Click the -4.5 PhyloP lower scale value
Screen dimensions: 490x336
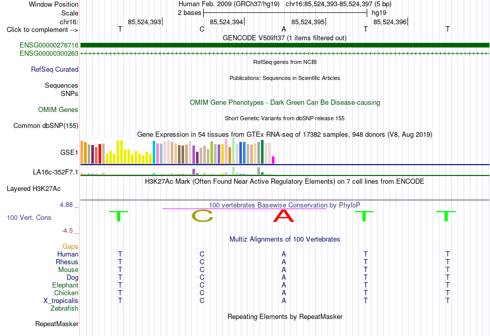(x=67, y=231)
